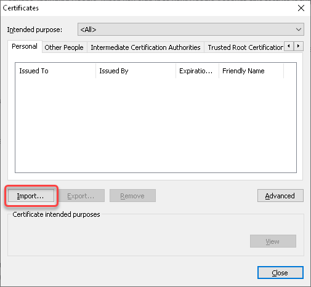Click the empty certificate list area

pos(156,125)
